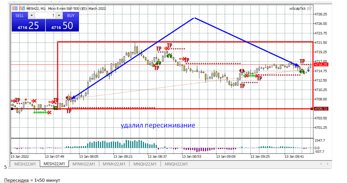Image resolution: width=347 pixels, height=183 pixels.
Task: Select the inactive first MESH22,M1 tab
Action: [25, 164]
